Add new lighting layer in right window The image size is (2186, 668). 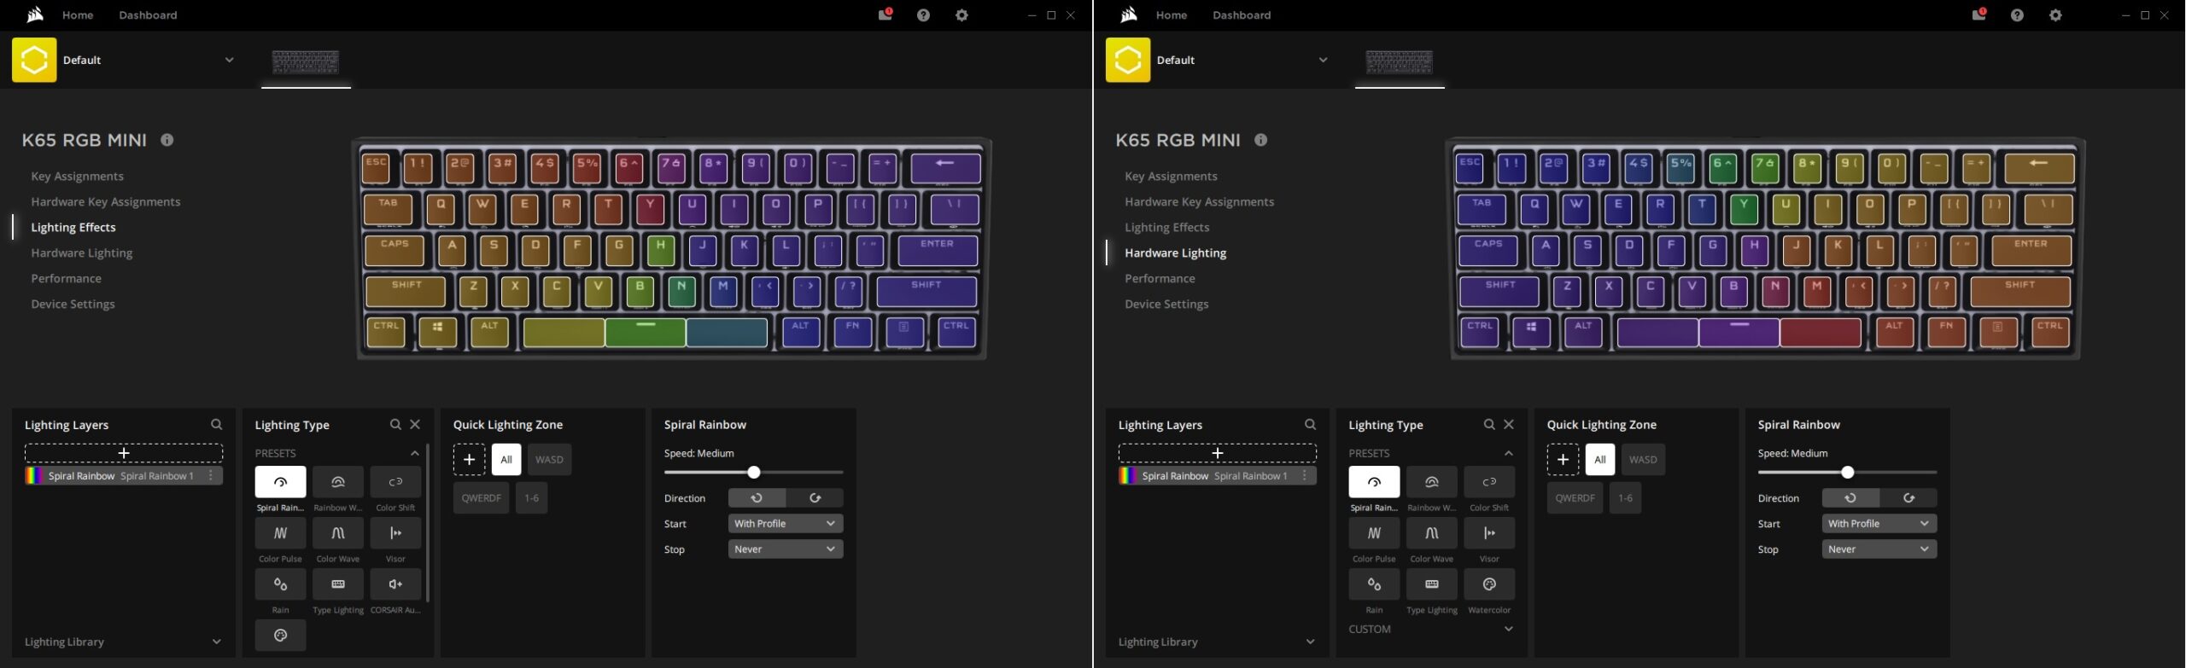coord(1218,453)
